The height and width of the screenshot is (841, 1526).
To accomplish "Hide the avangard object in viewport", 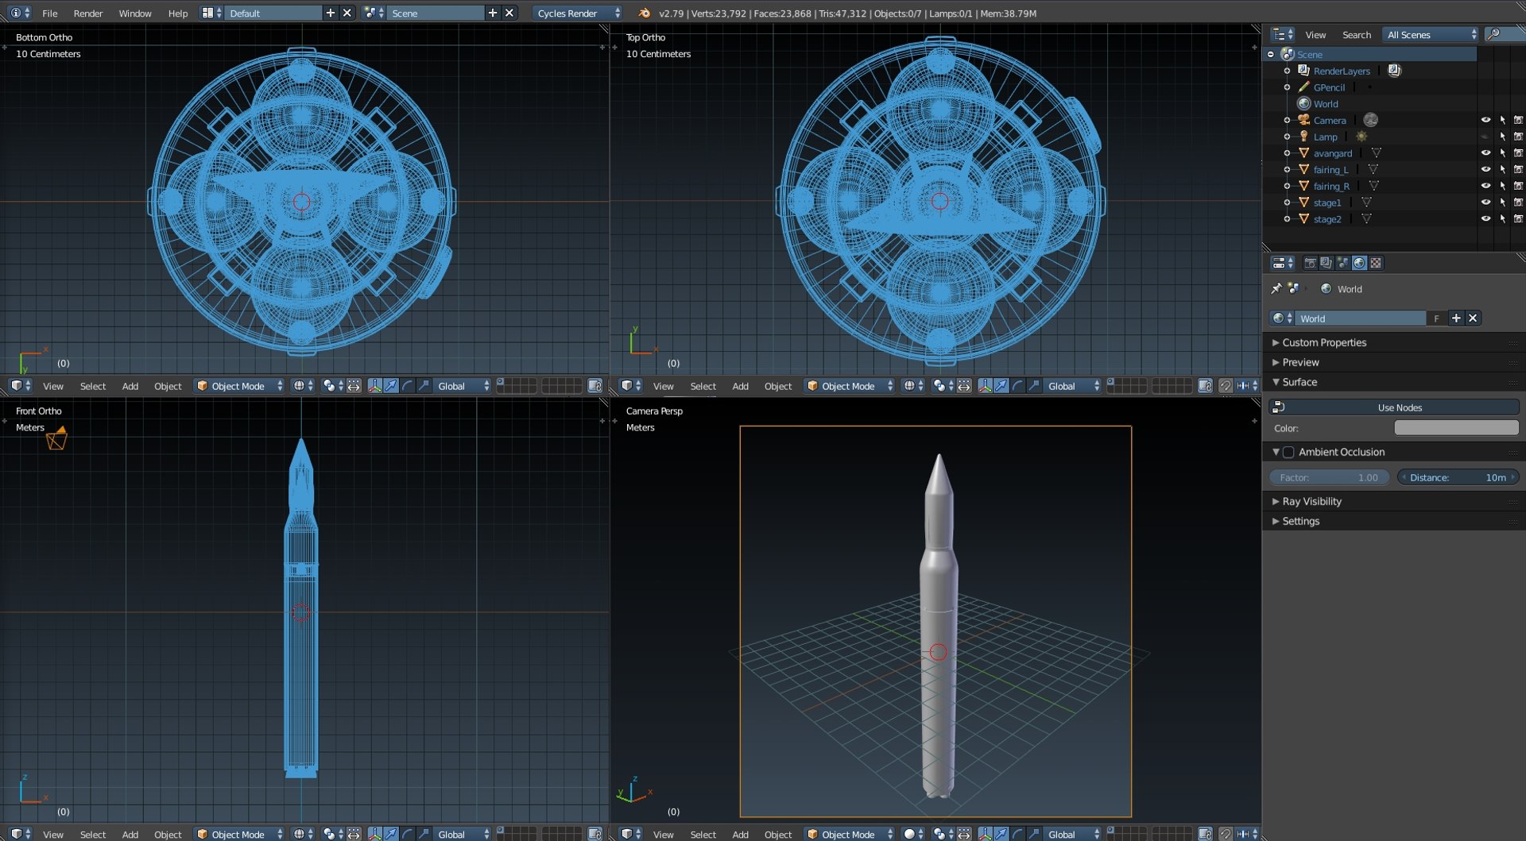I will [x=1485, y=153].
